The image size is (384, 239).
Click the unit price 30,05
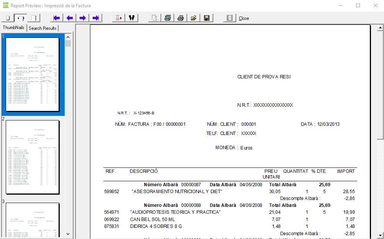click(x=275, y=192)
